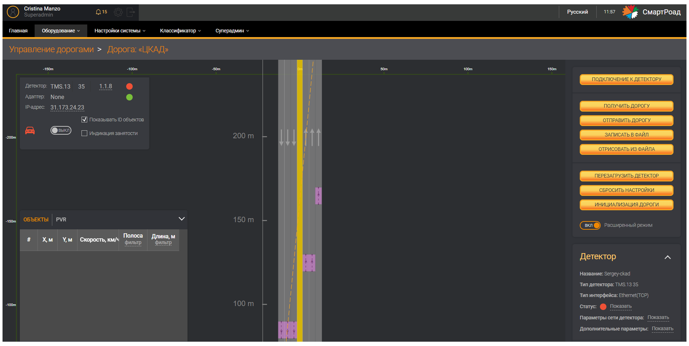Viewport: 689px width, 346px height.
Task: Click the Дорога: «ЦКАД» breadcrumb title
Action: (x=138, y=49)
